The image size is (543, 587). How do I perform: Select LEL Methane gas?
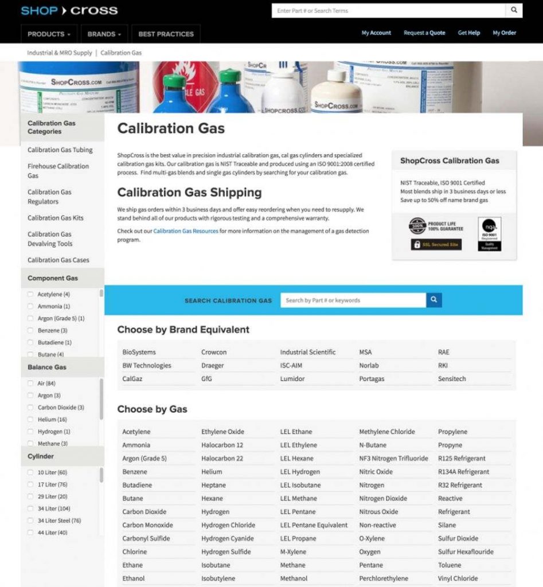click(299, 499)
